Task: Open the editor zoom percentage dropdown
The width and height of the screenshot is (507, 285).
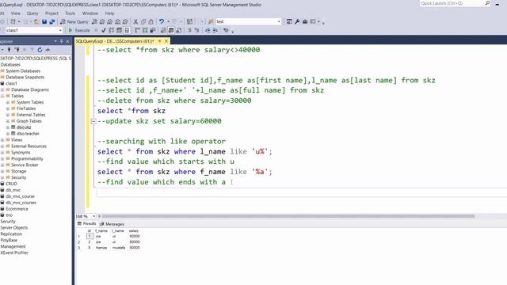Action: [x=93, y=216]
